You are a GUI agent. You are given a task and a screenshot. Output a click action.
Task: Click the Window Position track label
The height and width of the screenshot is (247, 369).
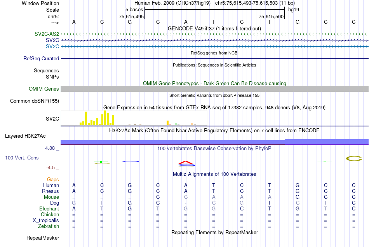coord(40,3)
